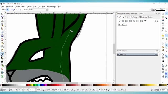Click the Undo yellow arrow icon

pos(163,36)
